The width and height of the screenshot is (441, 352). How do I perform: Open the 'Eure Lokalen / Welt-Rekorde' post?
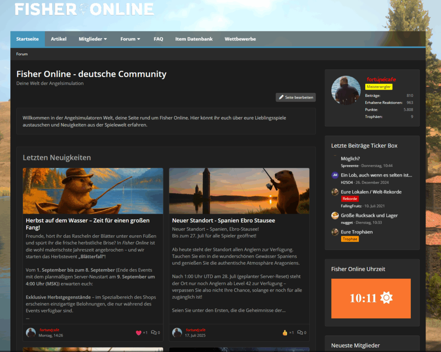click(371, 192)
